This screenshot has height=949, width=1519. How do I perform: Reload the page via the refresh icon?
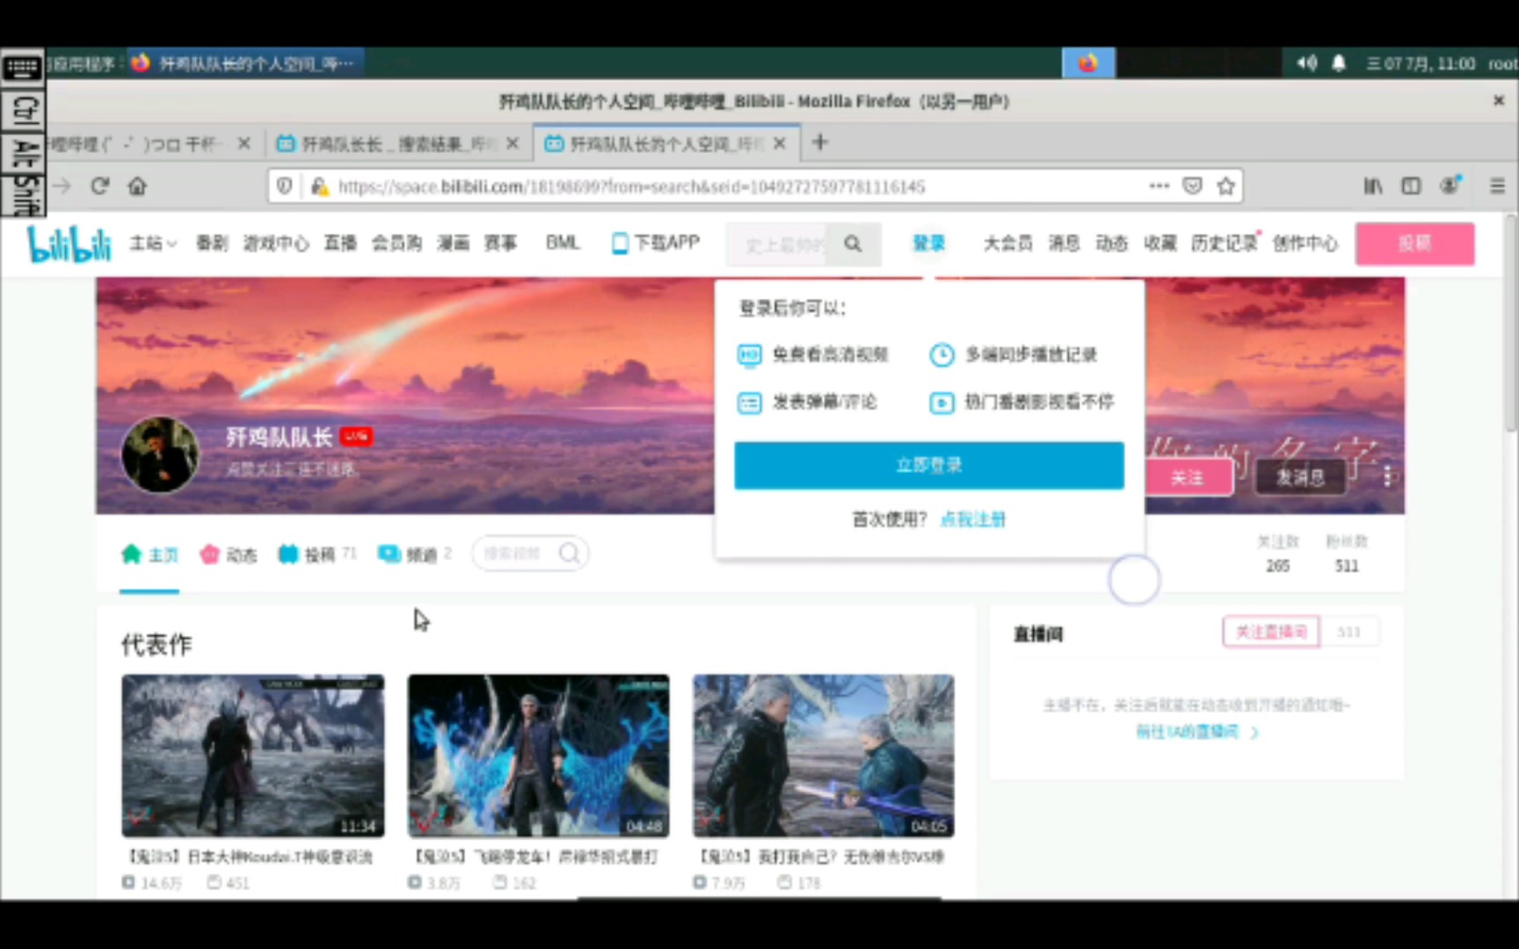click(100, 185)
